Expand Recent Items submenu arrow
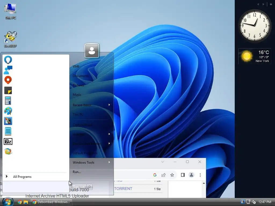Screen dimensions: 275x206 pyautogui.click(x=109, y=105)
